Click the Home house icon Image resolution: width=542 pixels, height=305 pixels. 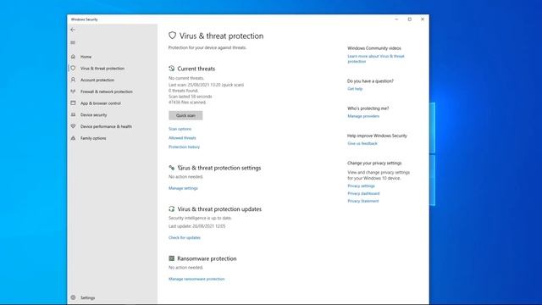click(x=73, y=57)
